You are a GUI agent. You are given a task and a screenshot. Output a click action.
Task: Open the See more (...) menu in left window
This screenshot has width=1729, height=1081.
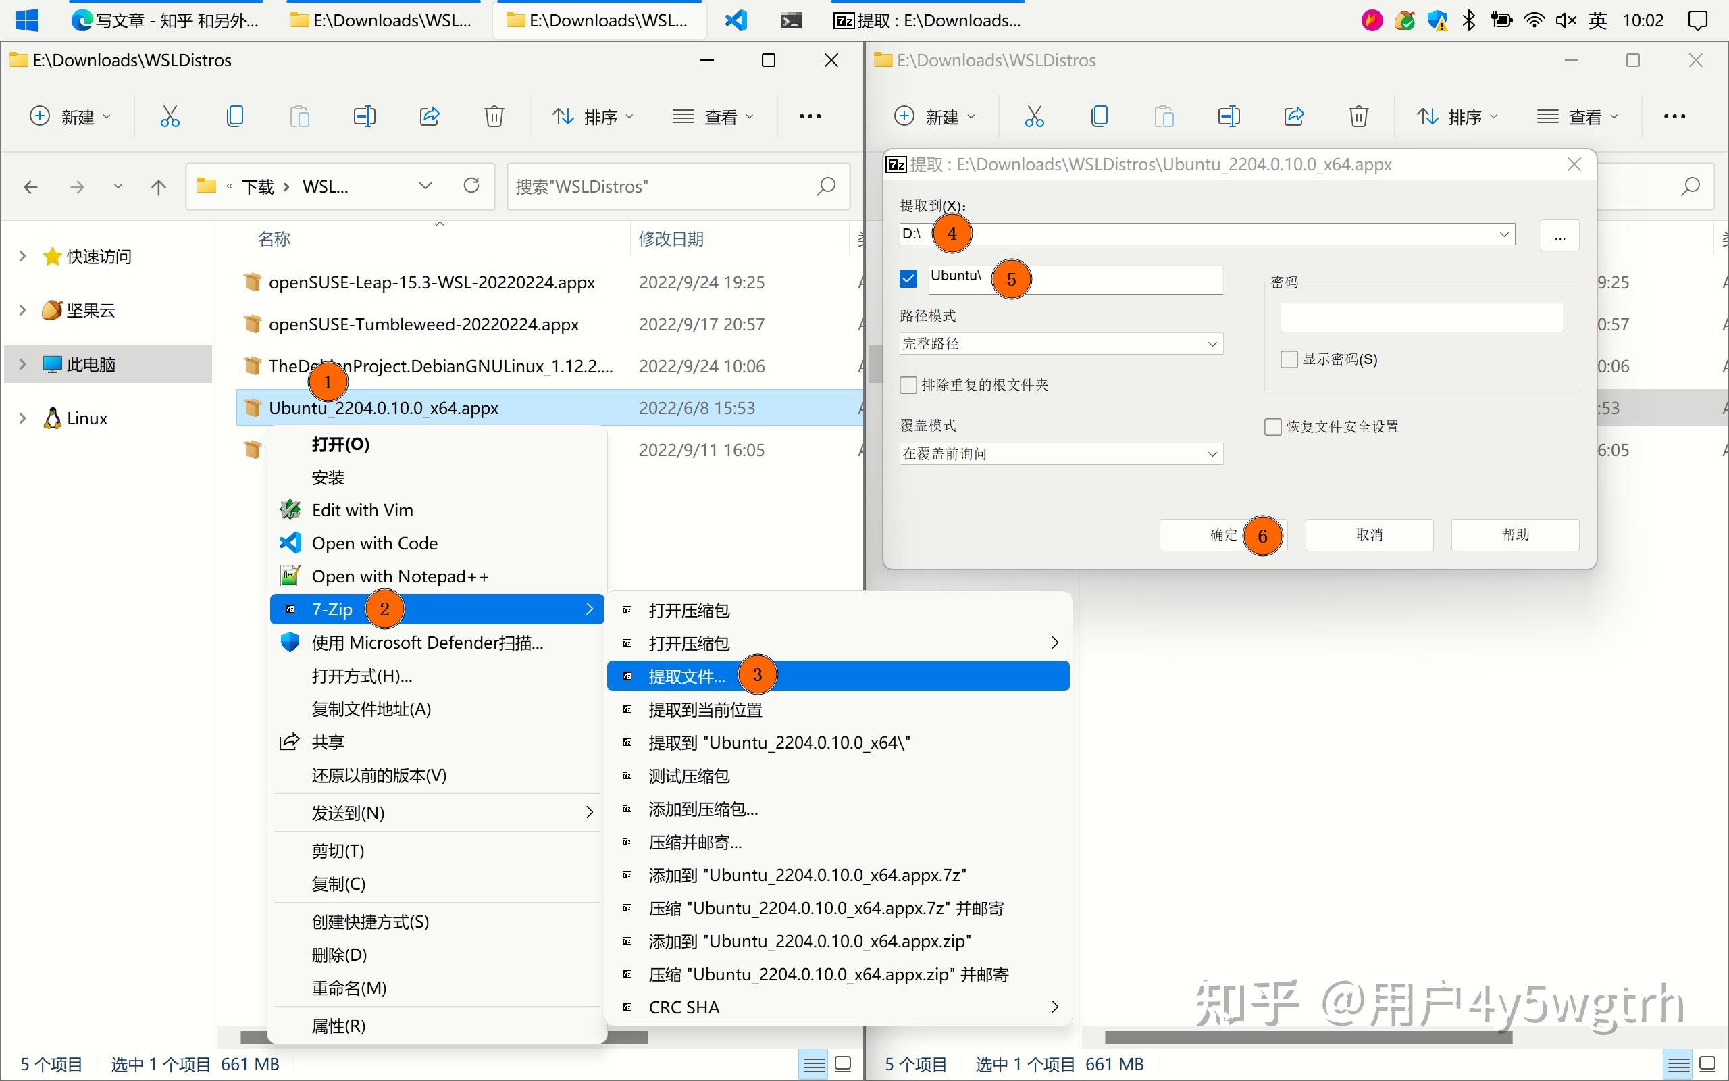[x=810, y=116]
